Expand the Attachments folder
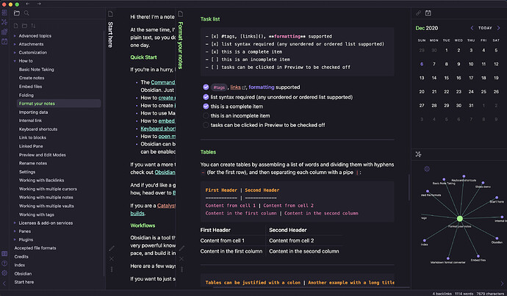This screenshot has width=507, height=296. [x=15, y=44]
